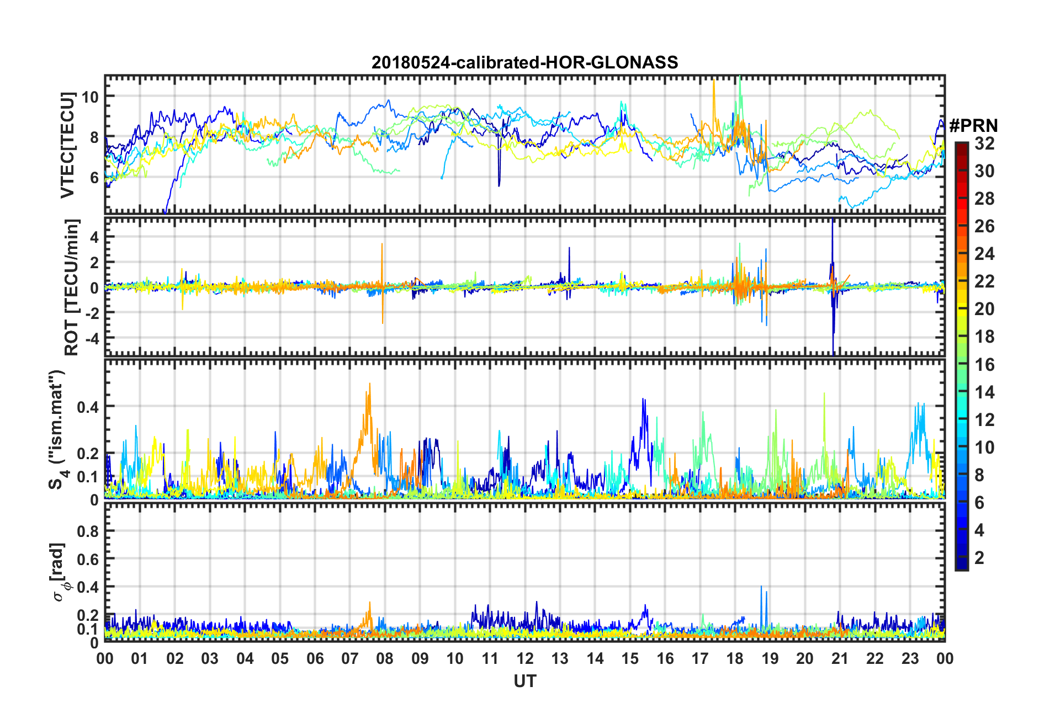
Task: Click the UT x-axis label
Action: pos(524,682)
